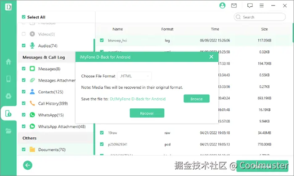Screen dimensions: 294x176
Task: Select the Messages(8) category
Action: click(49, 69)
